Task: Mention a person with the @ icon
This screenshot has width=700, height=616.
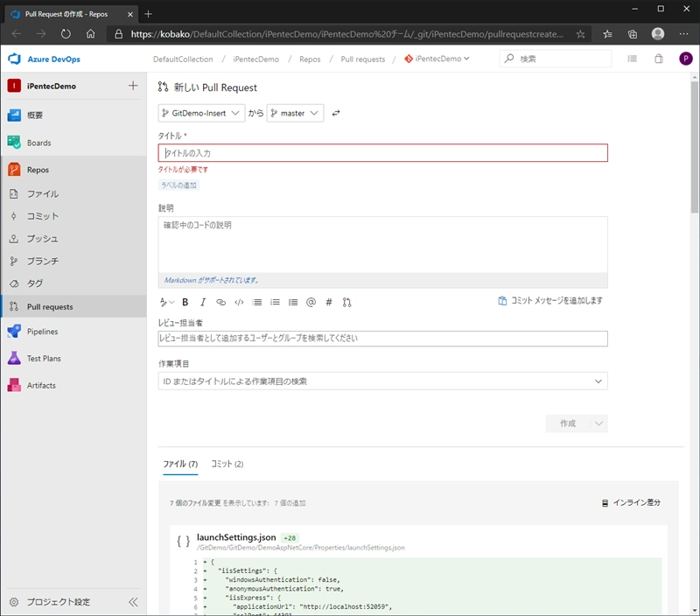Action: tap(311, 302)
